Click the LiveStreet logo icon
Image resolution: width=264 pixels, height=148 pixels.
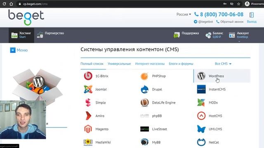point(144,129)
